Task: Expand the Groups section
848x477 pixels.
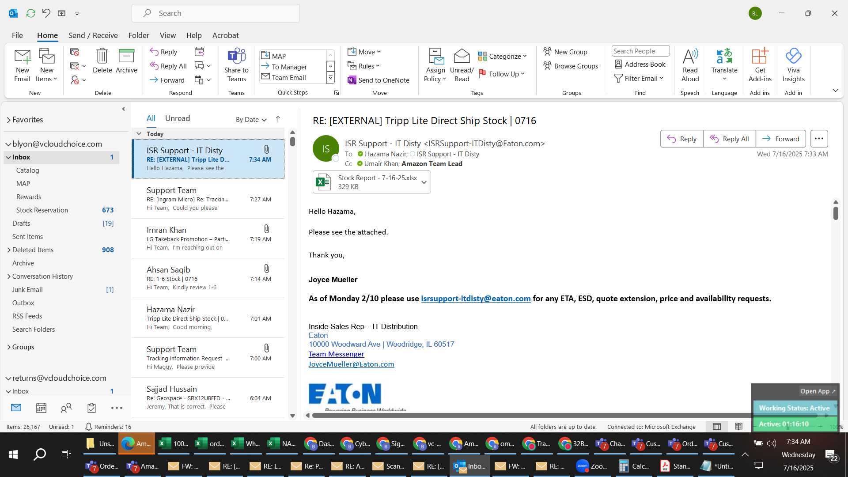Action: point(8,347)
